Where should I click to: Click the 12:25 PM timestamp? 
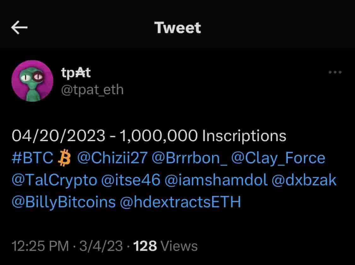[40, 246]
